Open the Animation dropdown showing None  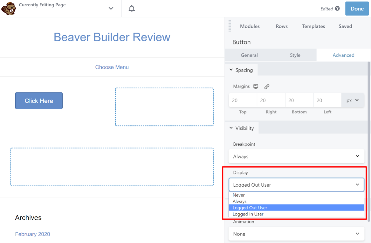click(296, 234)
